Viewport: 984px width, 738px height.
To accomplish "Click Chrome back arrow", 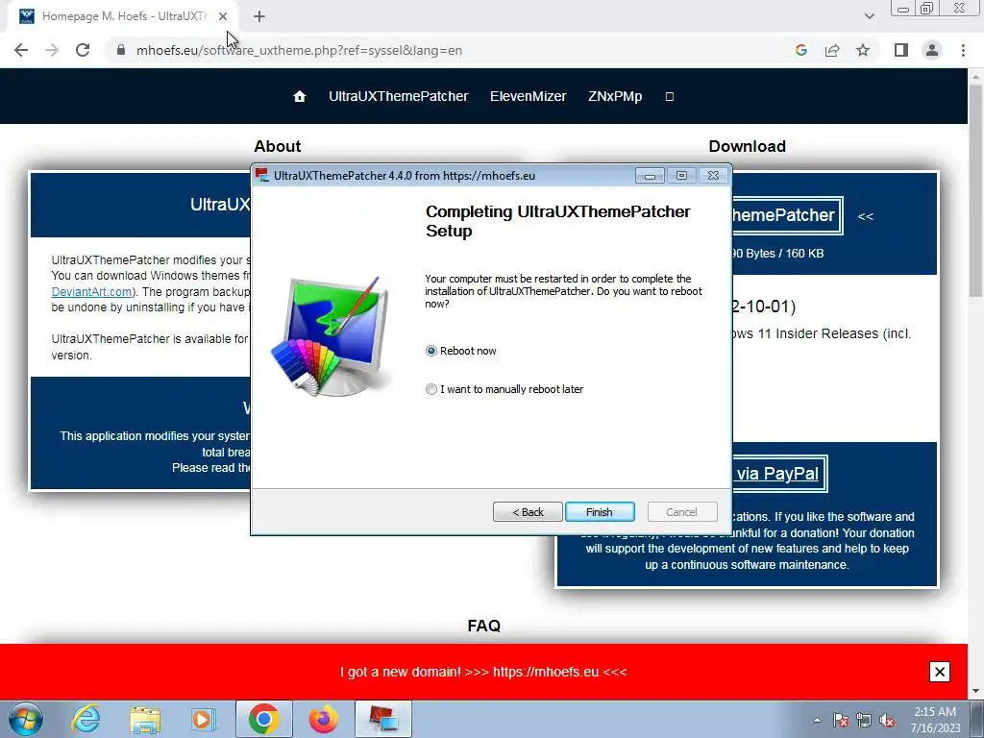I will click(x=21, y=50).
